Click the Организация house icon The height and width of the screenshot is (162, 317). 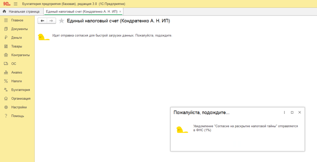6,99
